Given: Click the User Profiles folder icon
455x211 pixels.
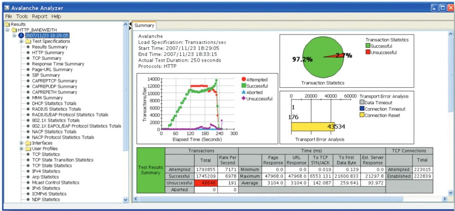Looking at the screenshot, I should [x=28, y=148].
